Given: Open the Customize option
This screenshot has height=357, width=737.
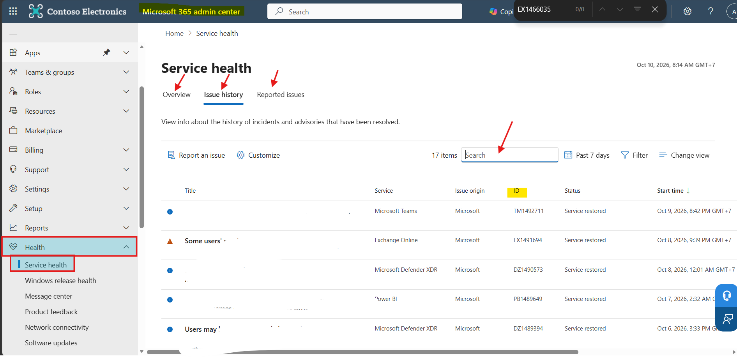Looking at the screenshot, I should click(x=258, y=155).
